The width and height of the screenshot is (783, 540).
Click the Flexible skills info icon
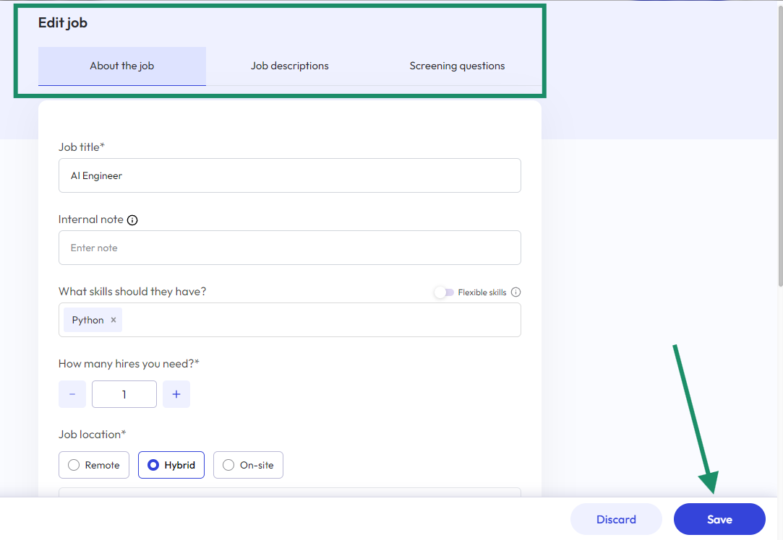(515, 292)
